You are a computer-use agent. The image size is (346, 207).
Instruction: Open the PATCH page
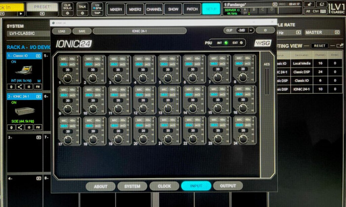pyautogui.click(x=192, y=9)
